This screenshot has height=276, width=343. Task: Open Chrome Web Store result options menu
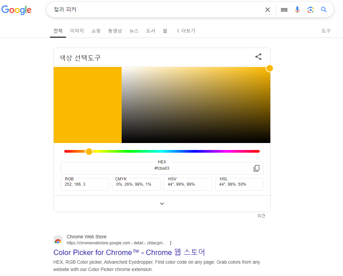pyautogui.click(x=171, y=243)
